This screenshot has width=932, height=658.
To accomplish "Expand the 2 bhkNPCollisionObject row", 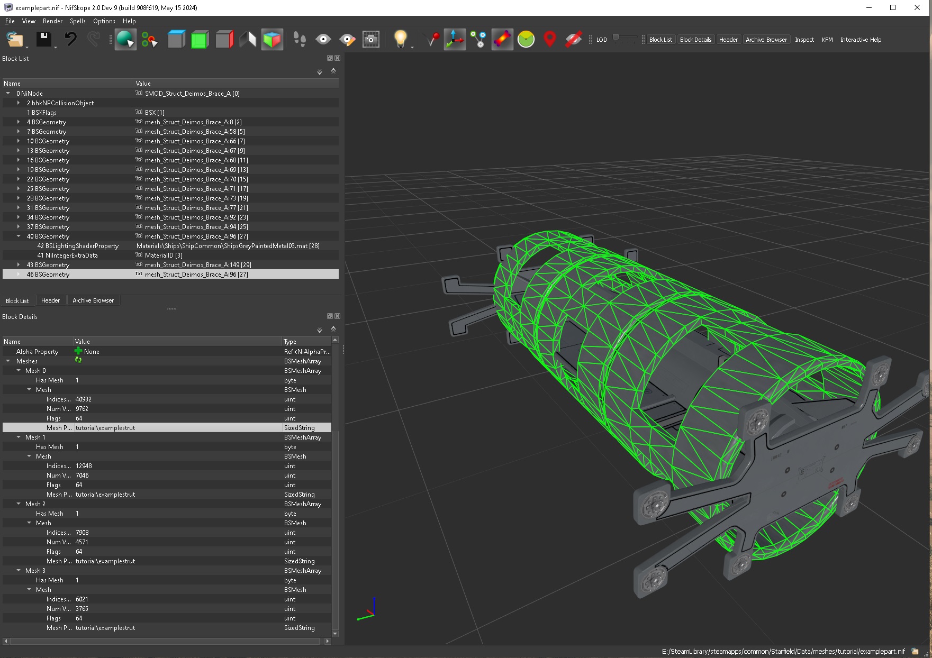I will click(19, 103).
